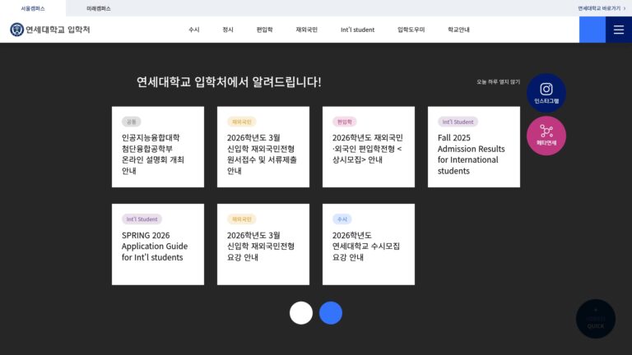
Task: Open the hamburger menu icon
Action: (x=619, y=30)
